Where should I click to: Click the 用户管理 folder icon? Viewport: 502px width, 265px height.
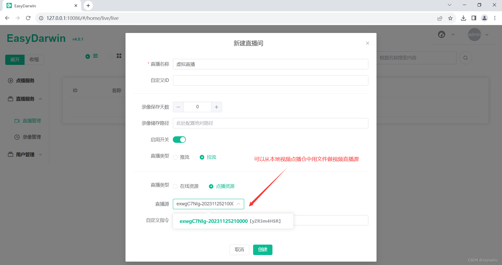[x=10, y=154]
